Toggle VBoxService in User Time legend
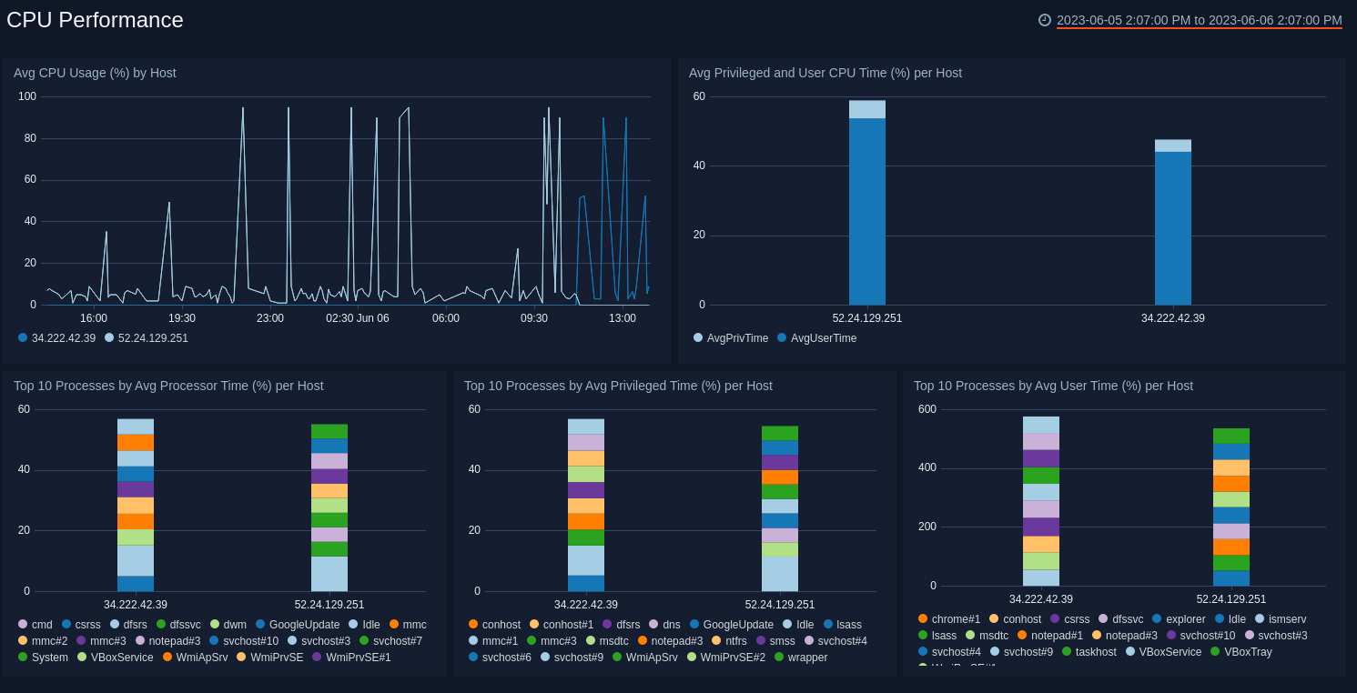The width and height of the screenshot is (1357, 693). (1164, 652)
